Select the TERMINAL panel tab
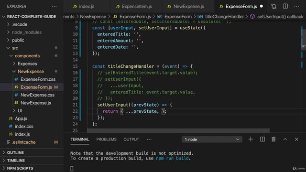Viewport: 306px width, 172px height. pos(80,140)
